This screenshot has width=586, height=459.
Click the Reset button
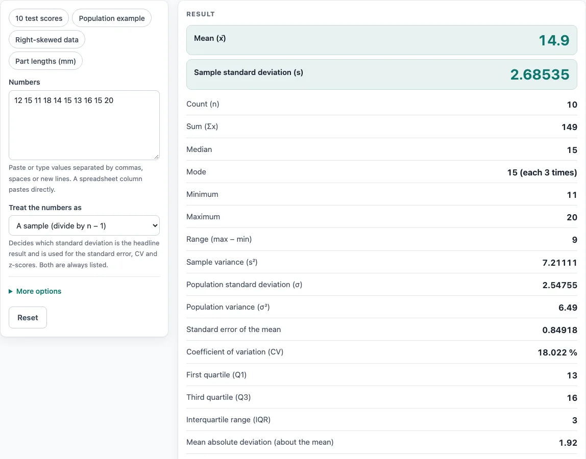coord(28,317)
